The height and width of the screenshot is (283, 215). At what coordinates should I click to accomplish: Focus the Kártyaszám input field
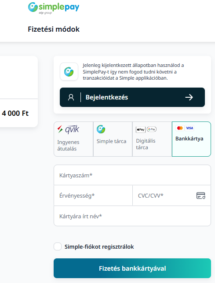click(132, 175)
